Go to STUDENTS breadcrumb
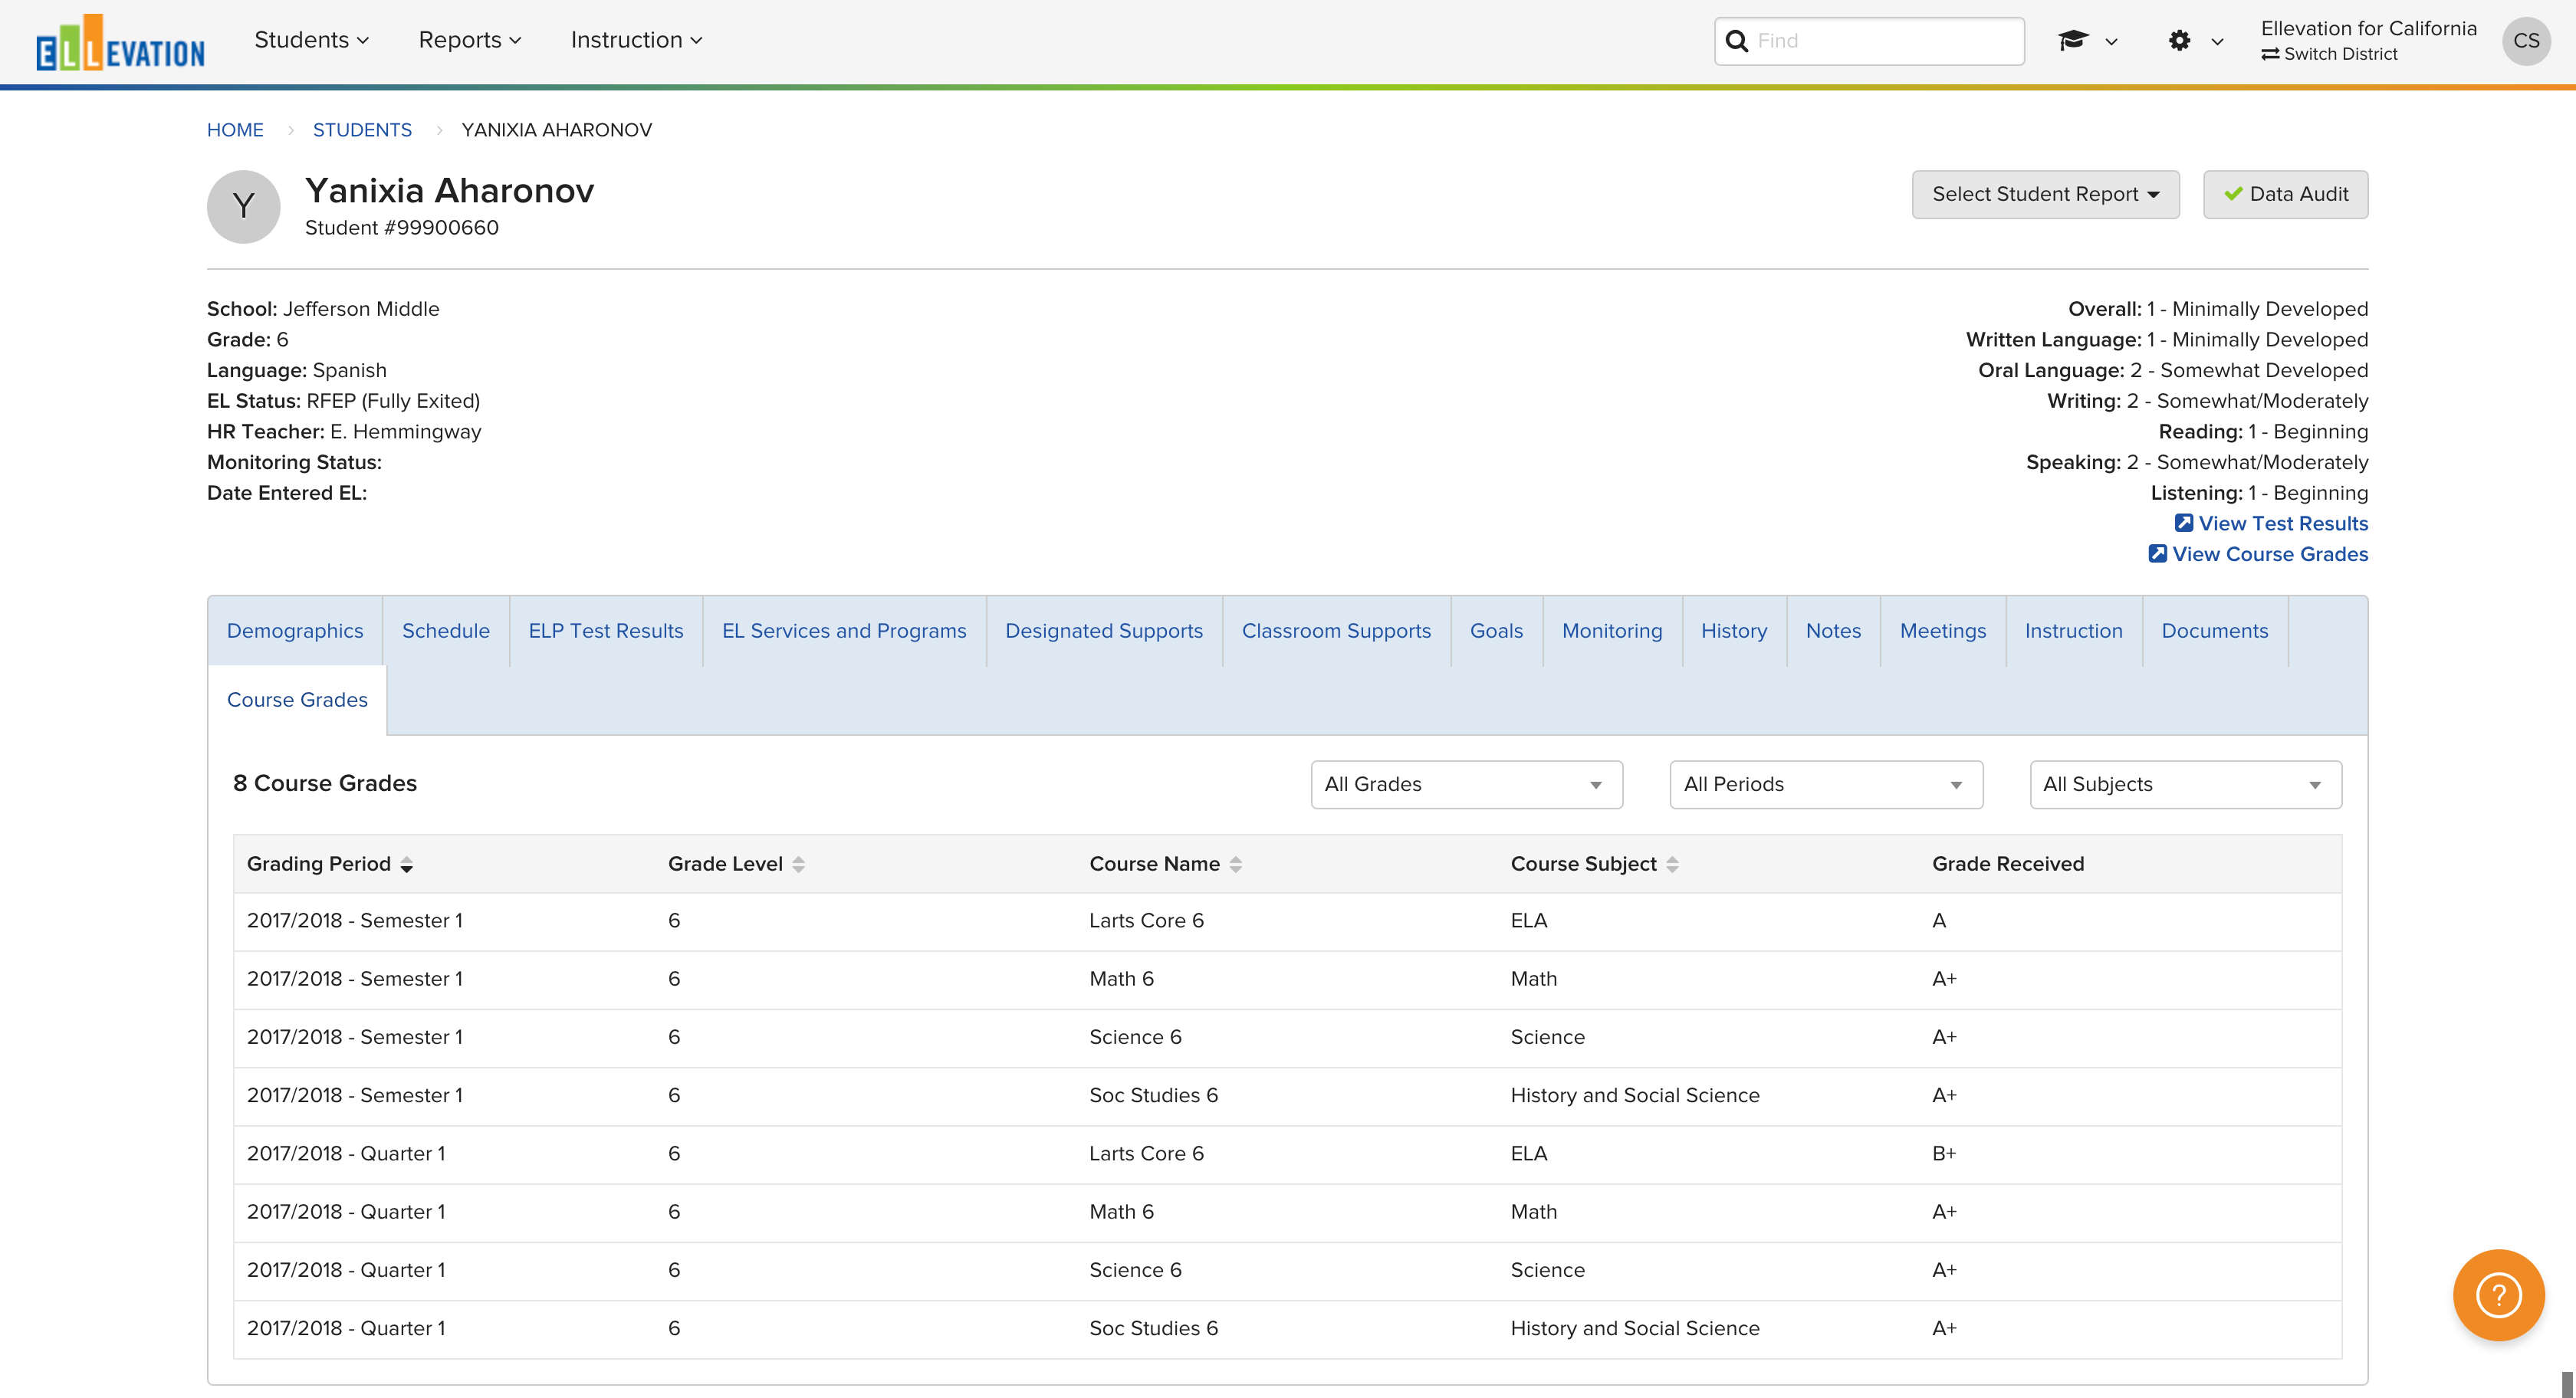2576x1398 pixels. (x=362, y=130)
